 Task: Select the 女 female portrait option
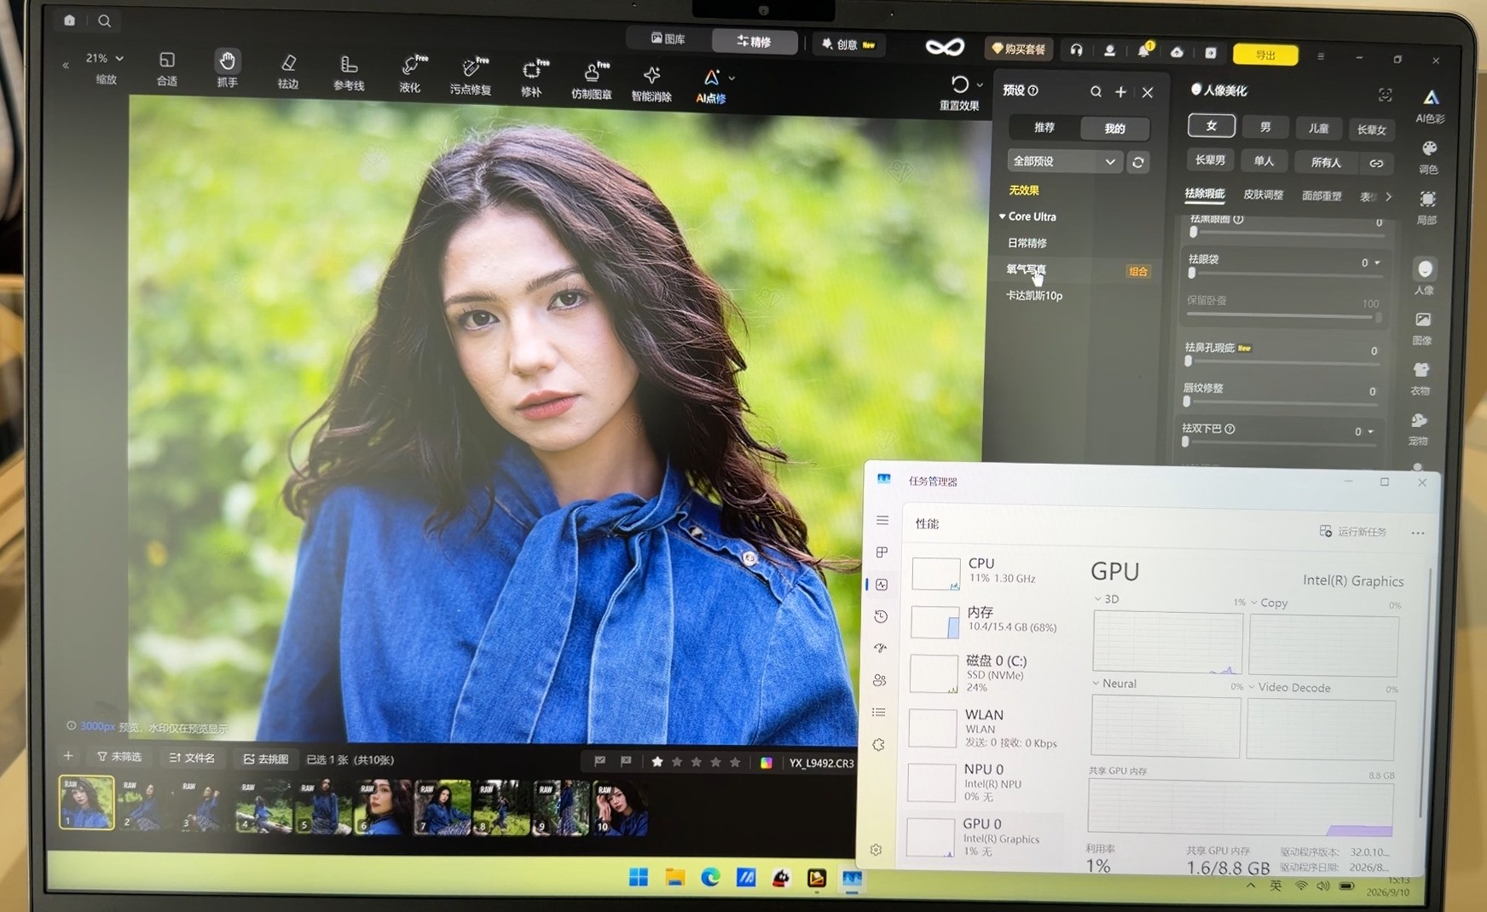coord(1212,125)
